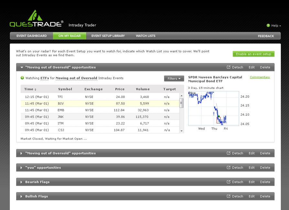Image resolution: width=289 pixels, height=210 pixels.
Task: Click the Detach icon in the Bullish Flags row
Action: click(x=229, y=196)
